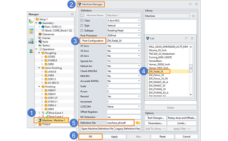This screenshot has width=228, height=141.
Task: Open the user icon in Manager sidebar
Action: pos(31,51)
